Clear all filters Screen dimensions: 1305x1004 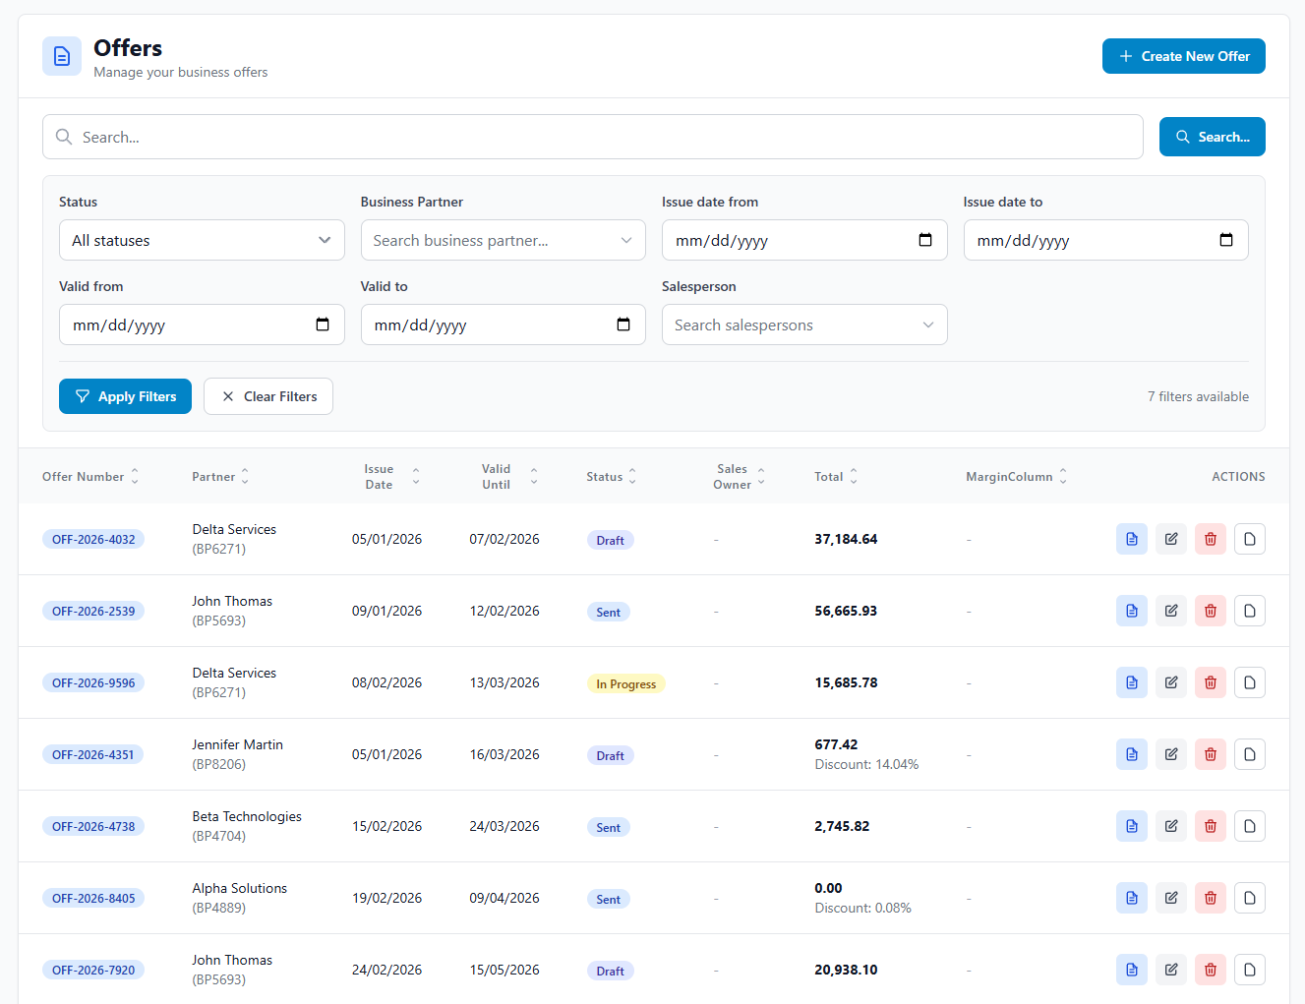coord(267,395)
